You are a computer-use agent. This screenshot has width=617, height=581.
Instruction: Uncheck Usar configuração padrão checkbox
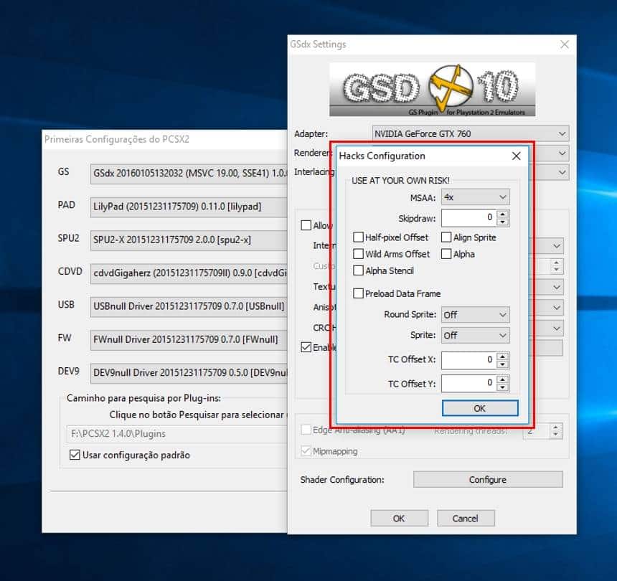tap(75, 455)
